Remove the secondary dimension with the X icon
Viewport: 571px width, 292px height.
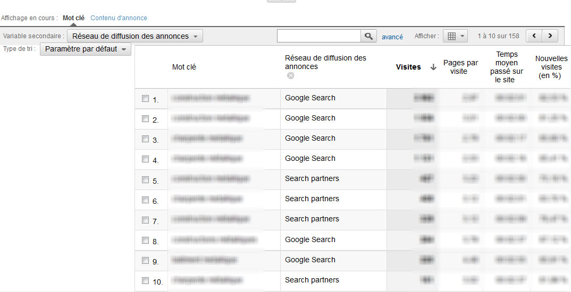290,75
